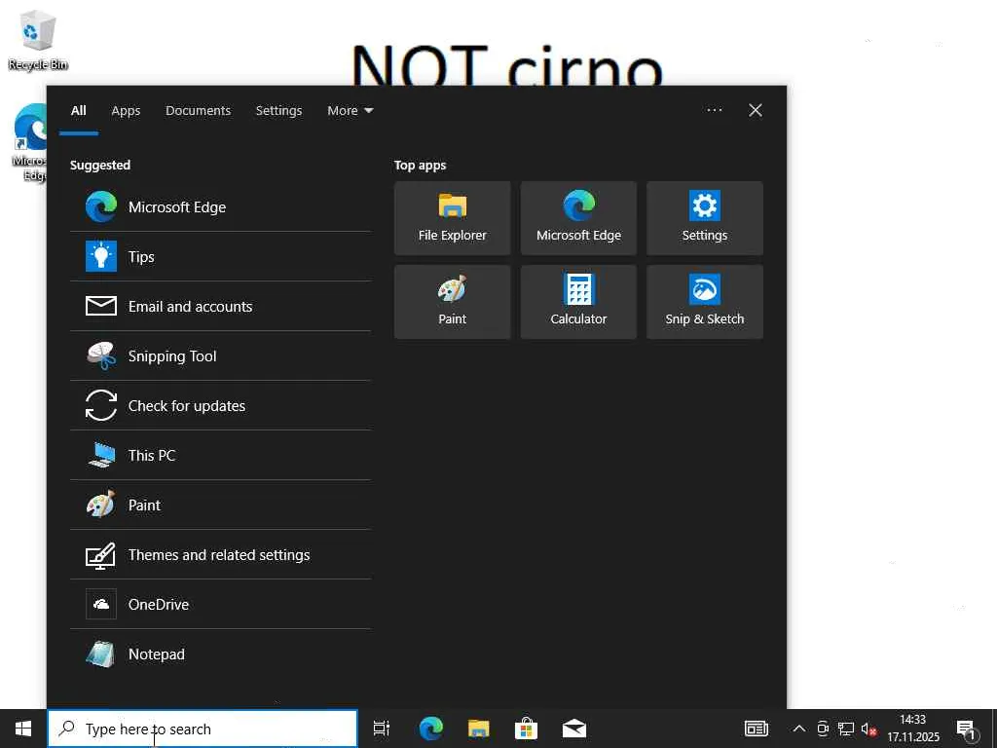The image size is (997, 748).
Task: Open the notification Action Center
Action: [x=967, y=729]
